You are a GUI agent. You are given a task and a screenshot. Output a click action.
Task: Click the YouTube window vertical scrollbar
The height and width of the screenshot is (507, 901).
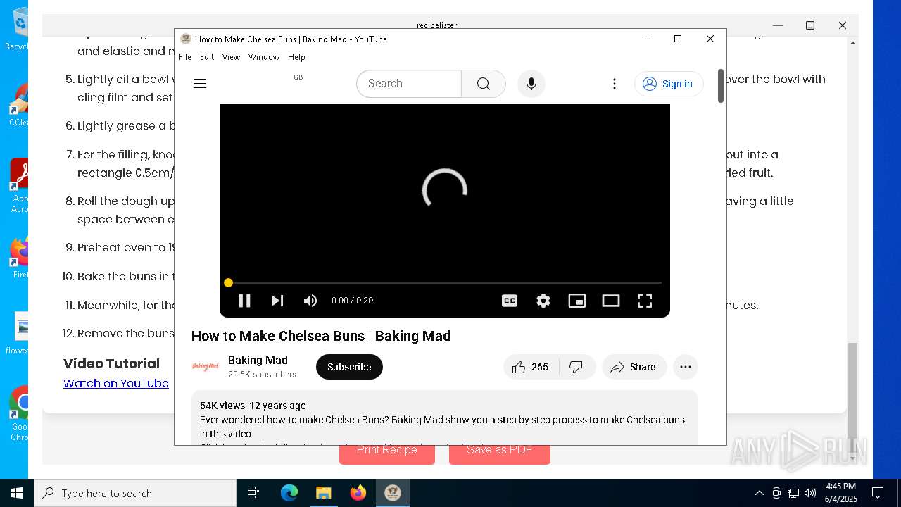pyautogui.click(x=721, y=86)
